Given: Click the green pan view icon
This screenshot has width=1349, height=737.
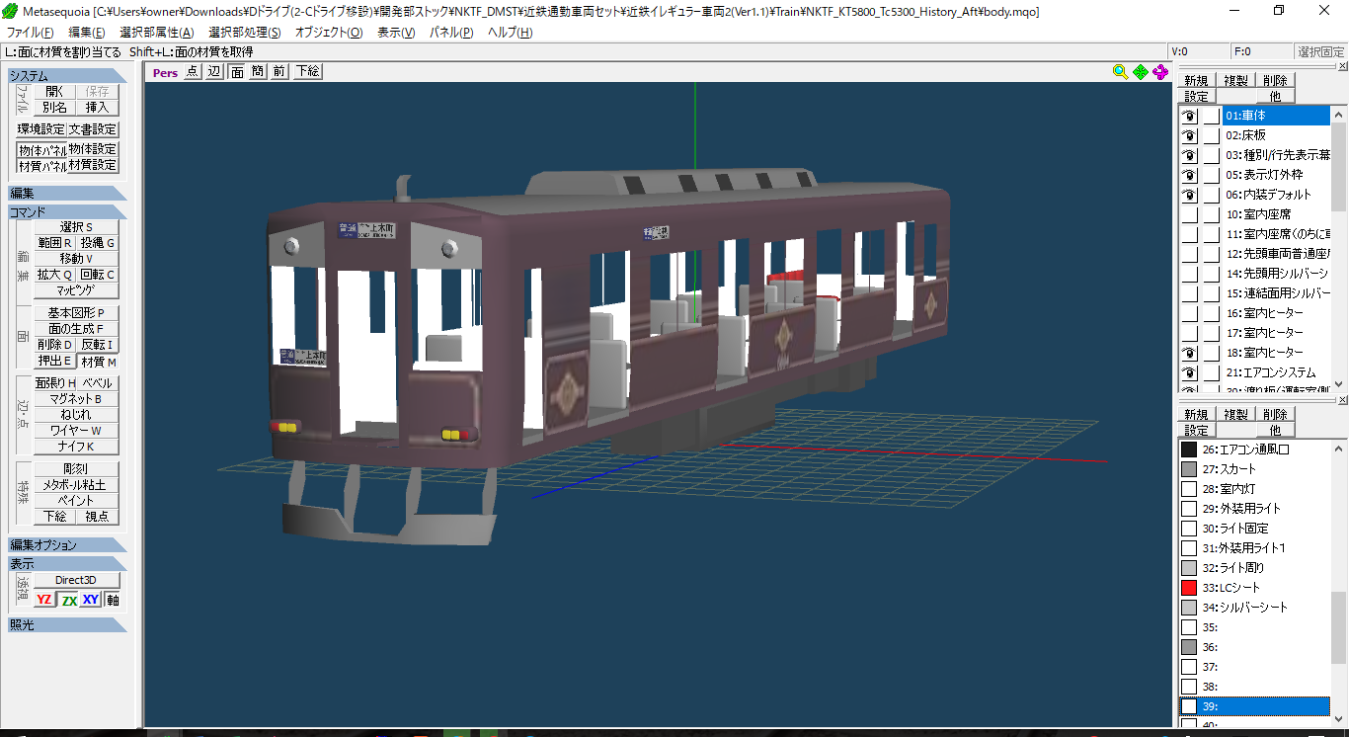Looking at the screenshot, I should point(1141,71).
